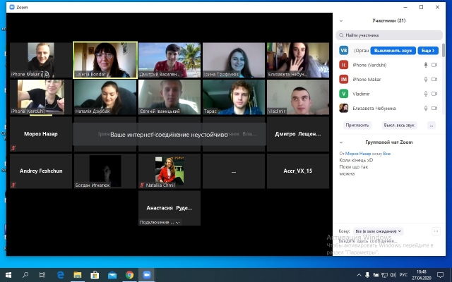Click muted mic icon on Nataliia Chmil tile
Screen dimensions: 452x282
142,185
